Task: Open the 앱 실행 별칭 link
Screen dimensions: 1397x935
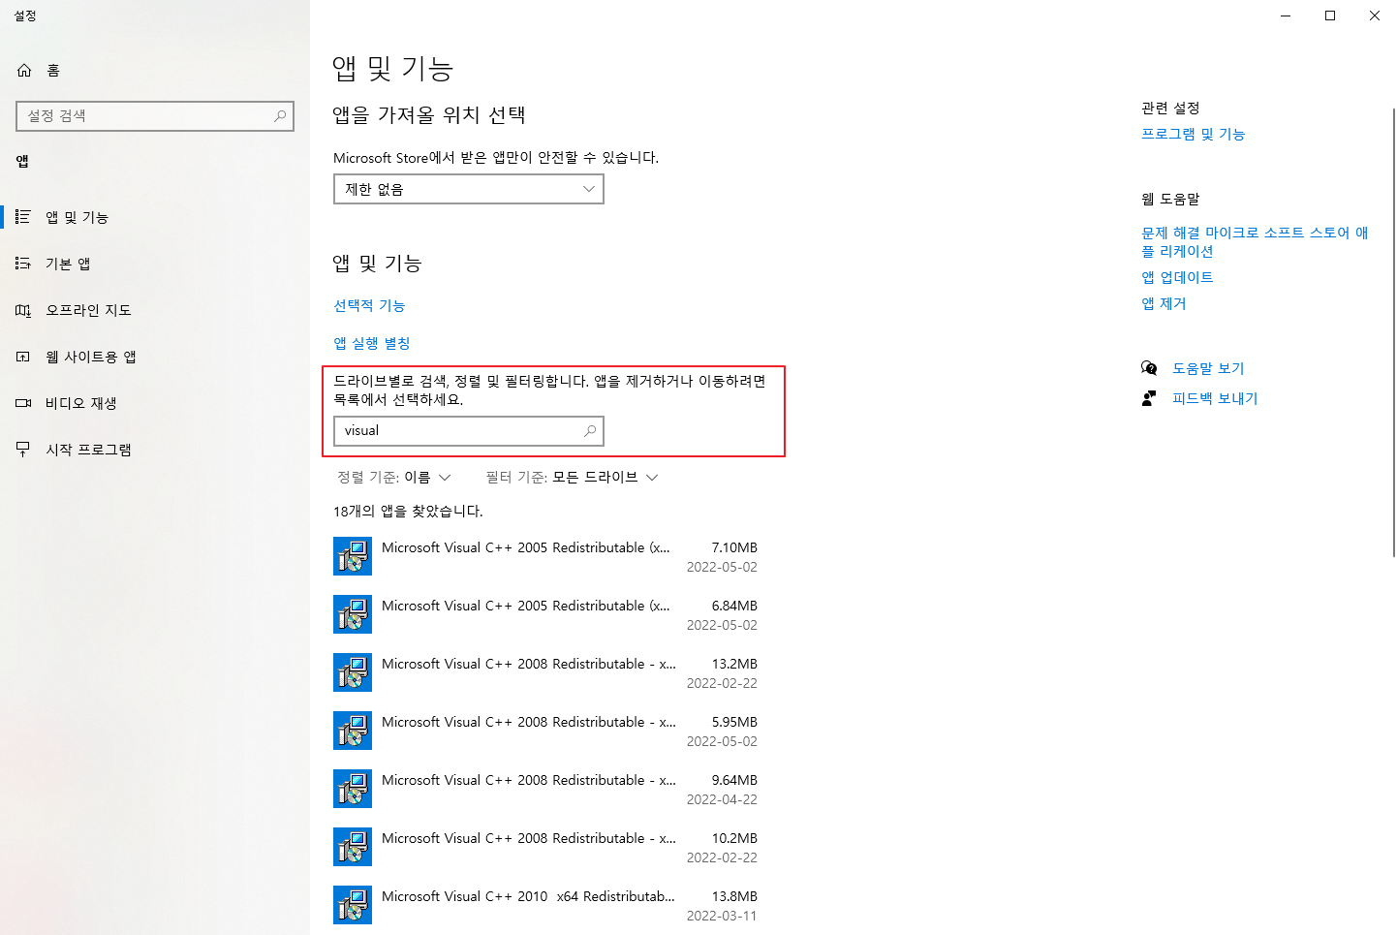Action: tap(372, 343)
